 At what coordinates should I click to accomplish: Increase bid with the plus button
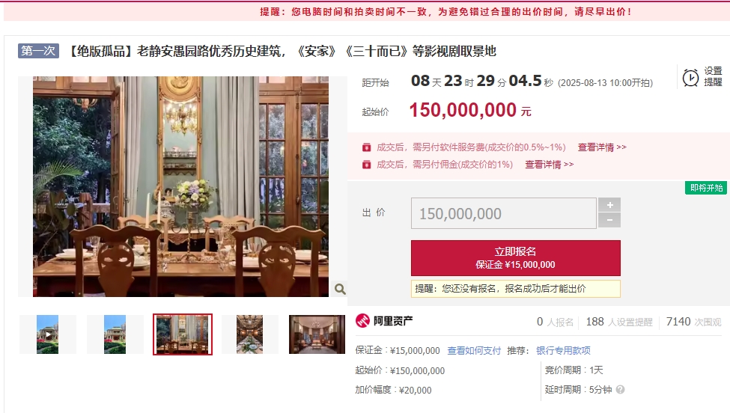(x=609, y=205)
